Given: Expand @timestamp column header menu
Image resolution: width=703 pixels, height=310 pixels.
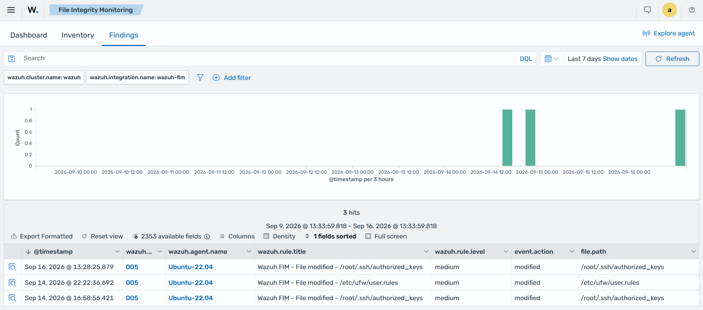Looking at the screenshot, I should (x=117, y=252).
